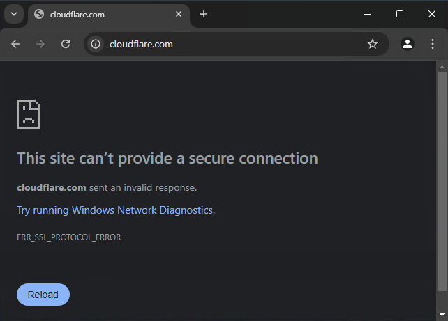Click the scrollbar up arrow

tap(441, 67)
